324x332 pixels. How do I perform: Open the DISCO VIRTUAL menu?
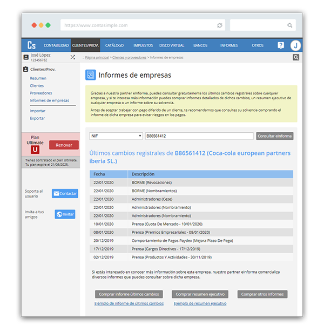point(172,45)
